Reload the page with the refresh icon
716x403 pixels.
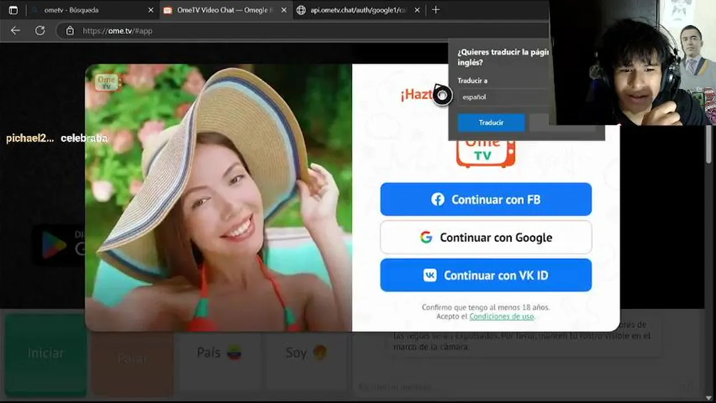coord(40,31)
